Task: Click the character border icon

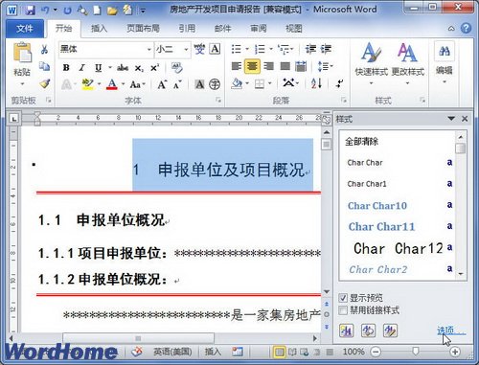Action: click(215, 49)
